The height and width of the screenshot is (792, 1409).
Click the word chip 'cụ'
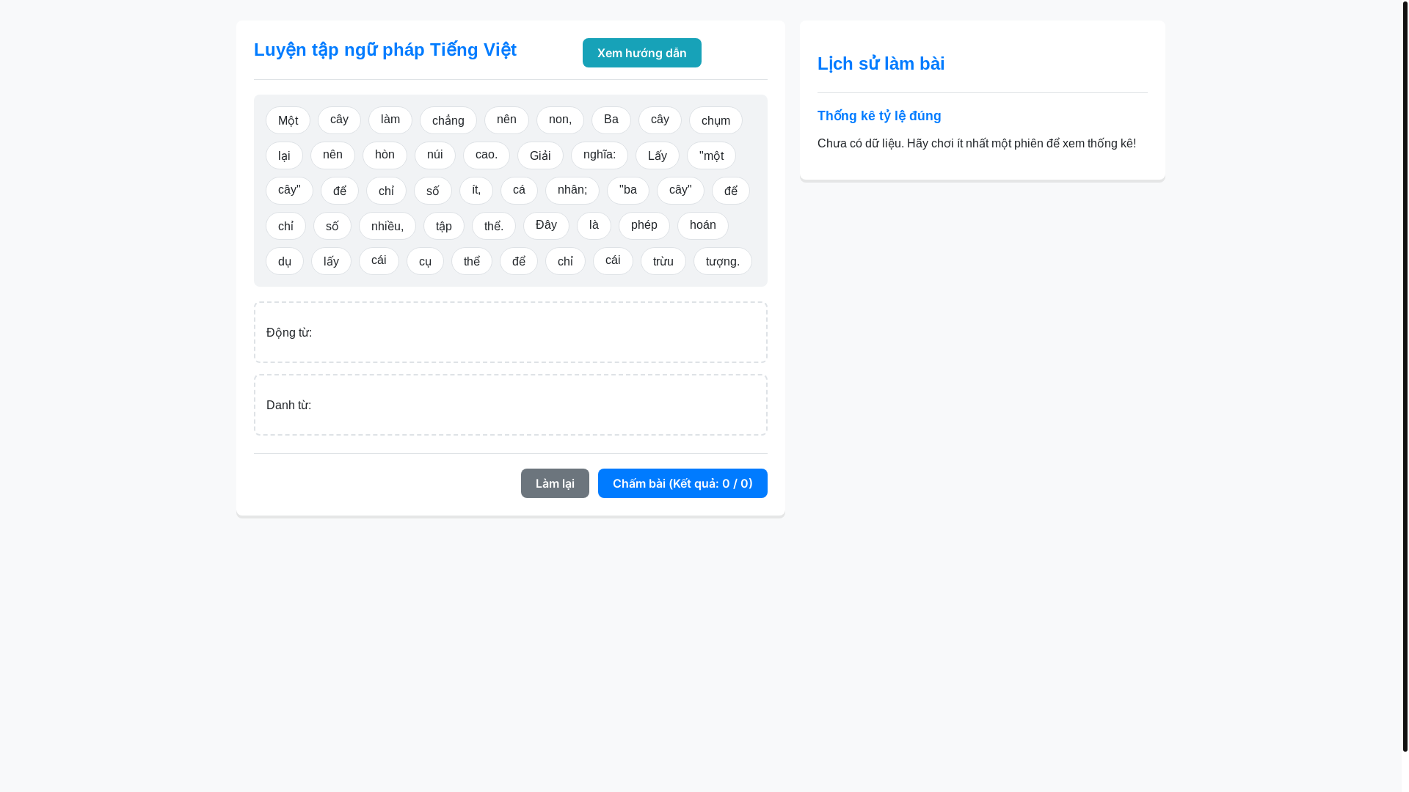point(425,261)
